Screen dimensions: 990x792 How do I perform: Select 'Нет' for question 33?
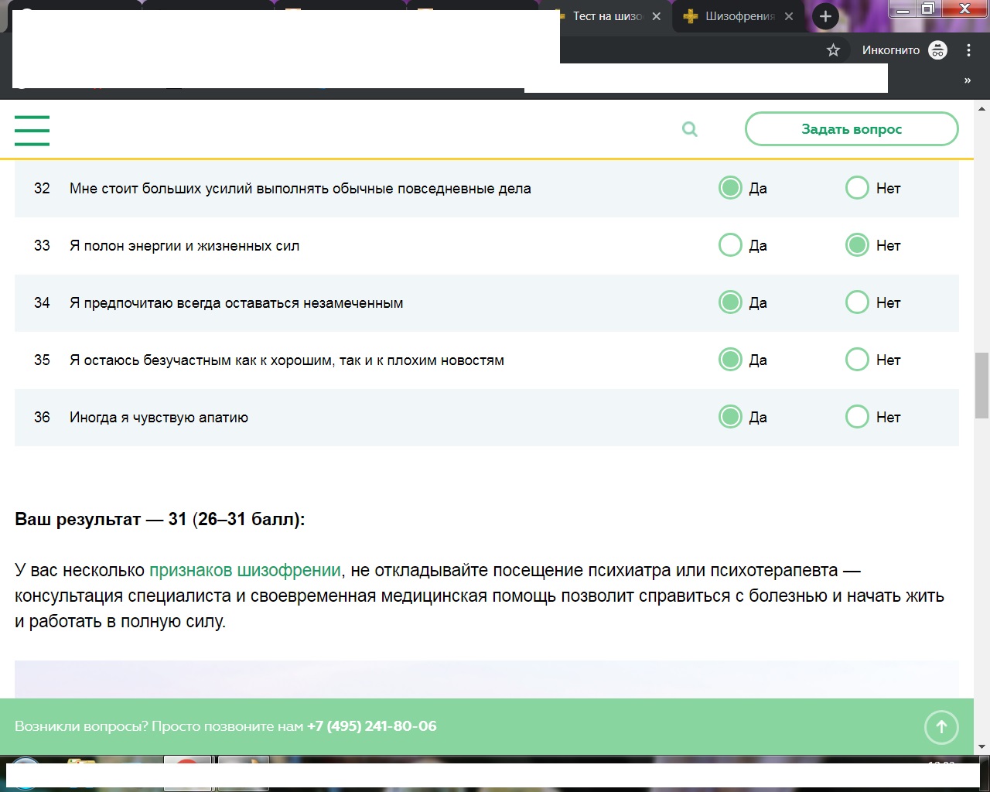coord(857,245)
